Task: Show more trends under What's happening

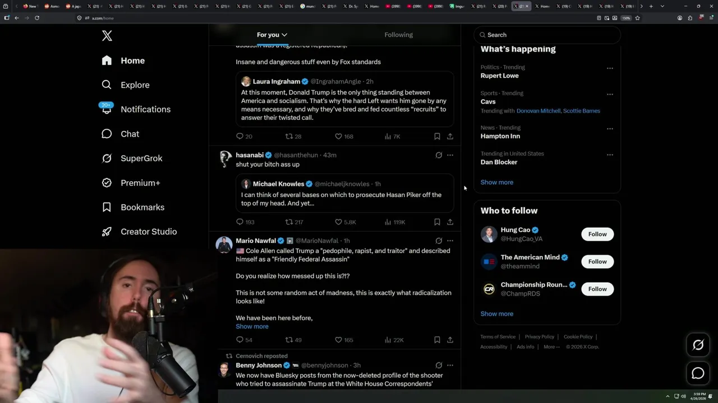Action: pyautogui.click(x=496, y=182)
